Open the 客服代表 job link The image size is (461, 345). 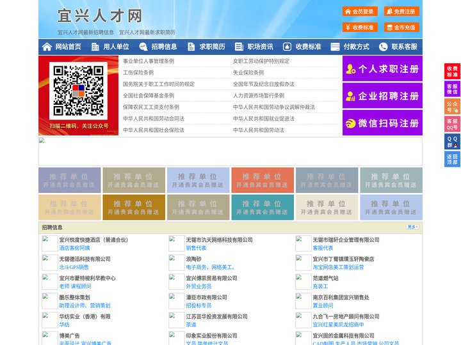[x=323, y=248]
